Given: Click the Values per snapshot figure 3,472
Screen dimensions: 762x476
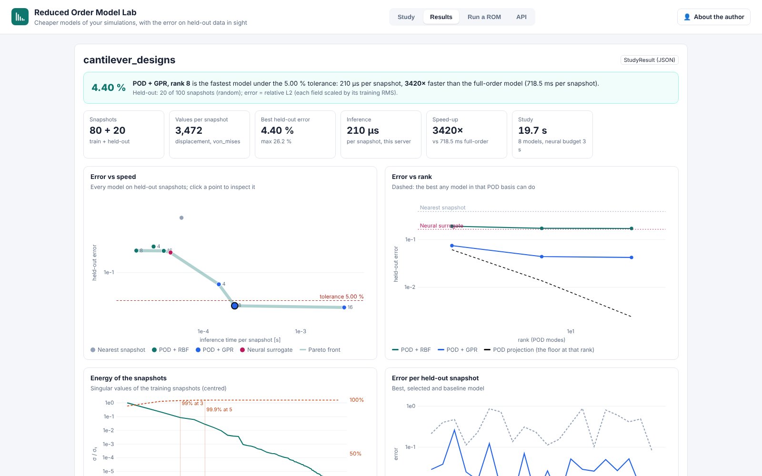Looking at the screenshot, I should point(189,130).
